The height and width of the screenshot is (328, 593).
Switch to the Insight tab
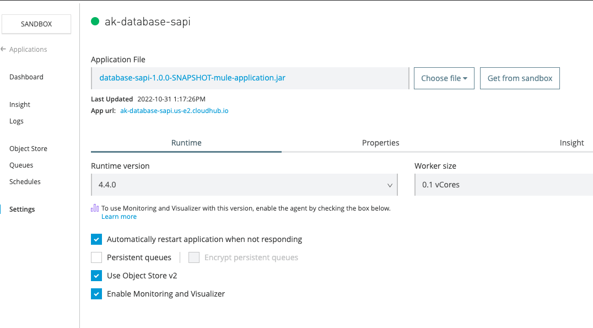point(572,143)
